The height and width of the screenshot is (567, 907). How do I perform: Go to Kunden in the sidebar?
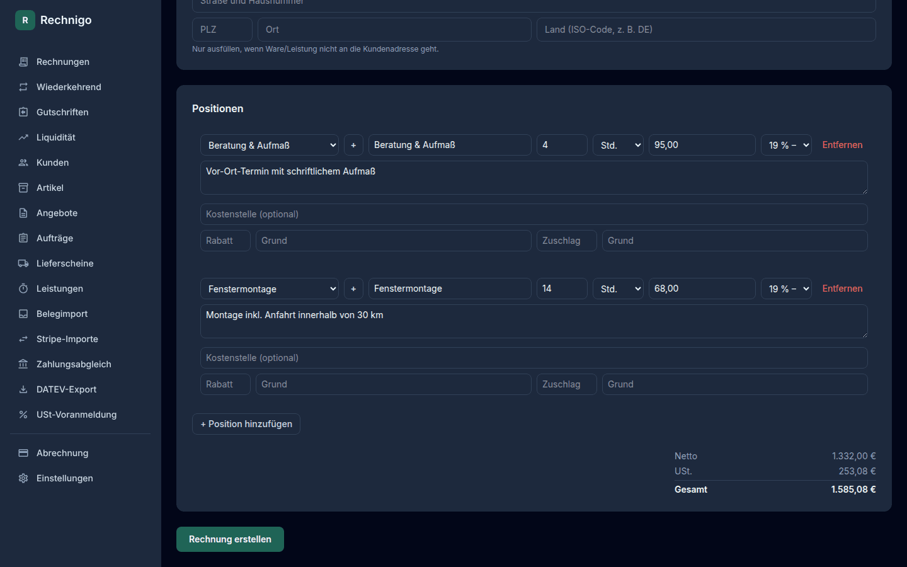coord(81,163)
